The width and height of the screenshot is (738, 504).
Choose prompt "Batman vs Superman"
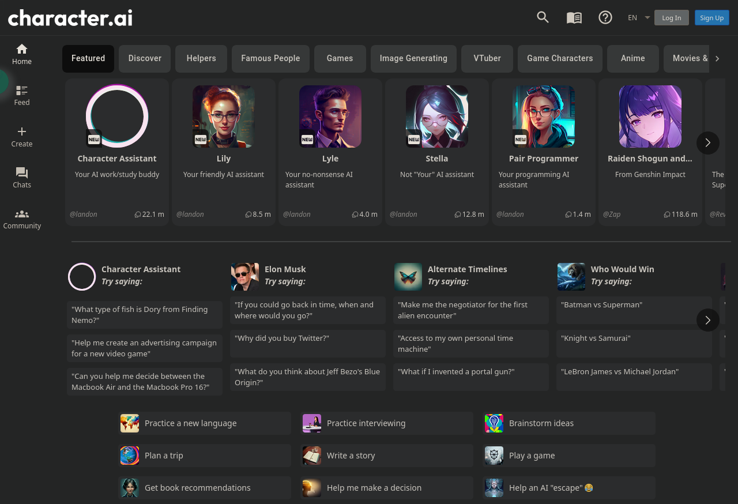coord(634,310)
